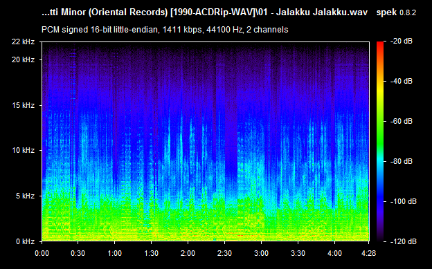The width and height of the screenshot is (432, 269).
Task: Click the -120 dB scale label
Action: 404,241
